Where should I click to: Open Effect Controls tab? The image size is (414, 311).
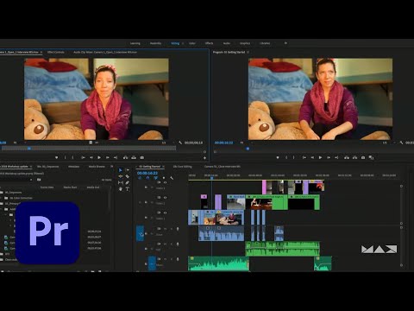click(x=56, y=52)
